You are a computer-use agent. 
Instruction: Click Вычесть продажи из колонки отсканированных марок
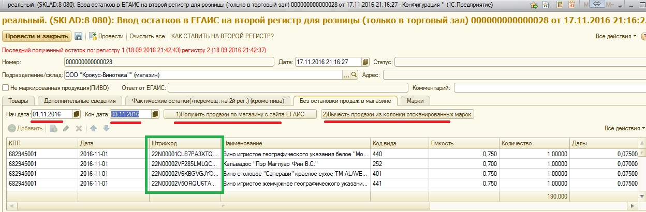[x=397, y=114]
